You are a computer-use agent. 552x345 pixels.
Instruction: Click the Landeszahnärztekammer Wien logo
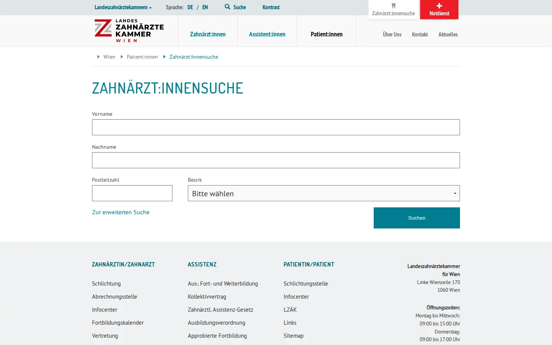tap(129, 31)
